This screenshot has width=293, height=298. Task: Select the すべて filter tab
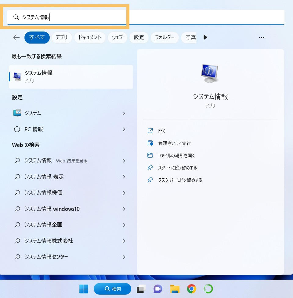point(37,37)
